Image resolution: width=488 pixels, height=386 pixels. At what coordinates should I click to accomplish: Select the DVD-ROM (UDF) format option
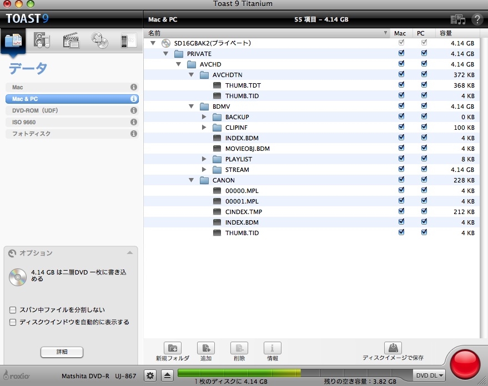72,110
